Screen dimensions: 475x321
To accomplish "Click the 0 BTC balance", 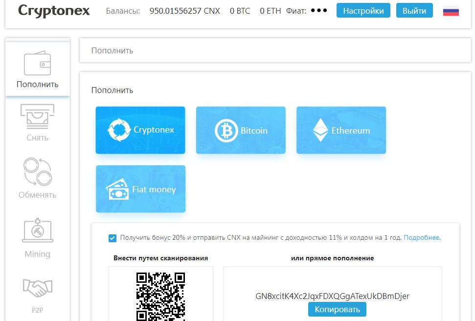I will pos(240,11).
